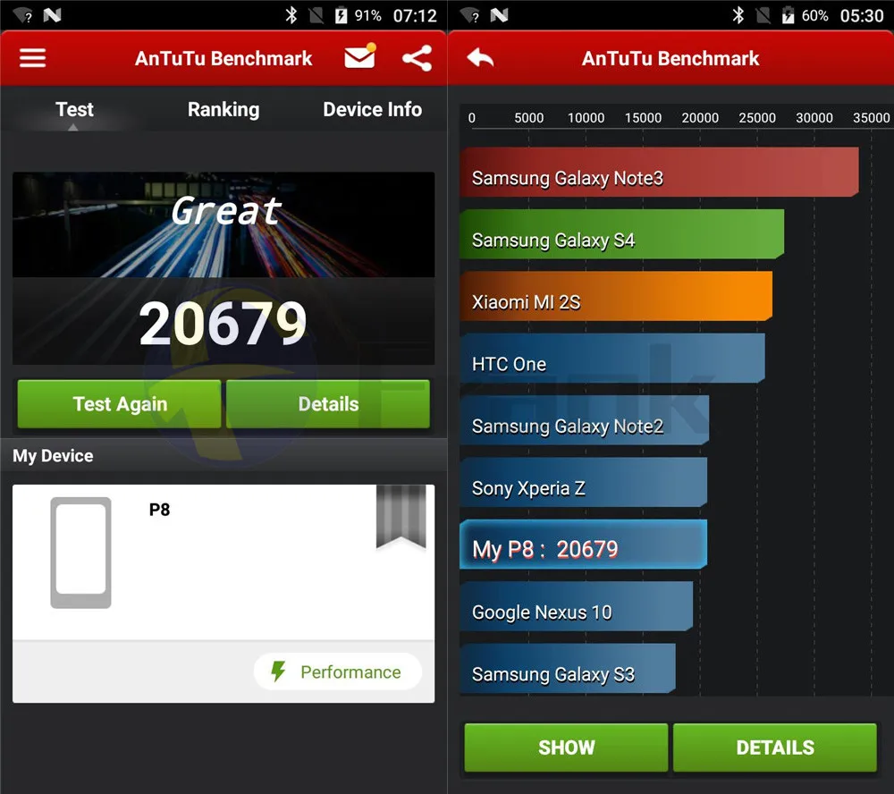Screen dimensions: 894x794
Task: Tap the My Device heading
Action: tap(53, 456)
